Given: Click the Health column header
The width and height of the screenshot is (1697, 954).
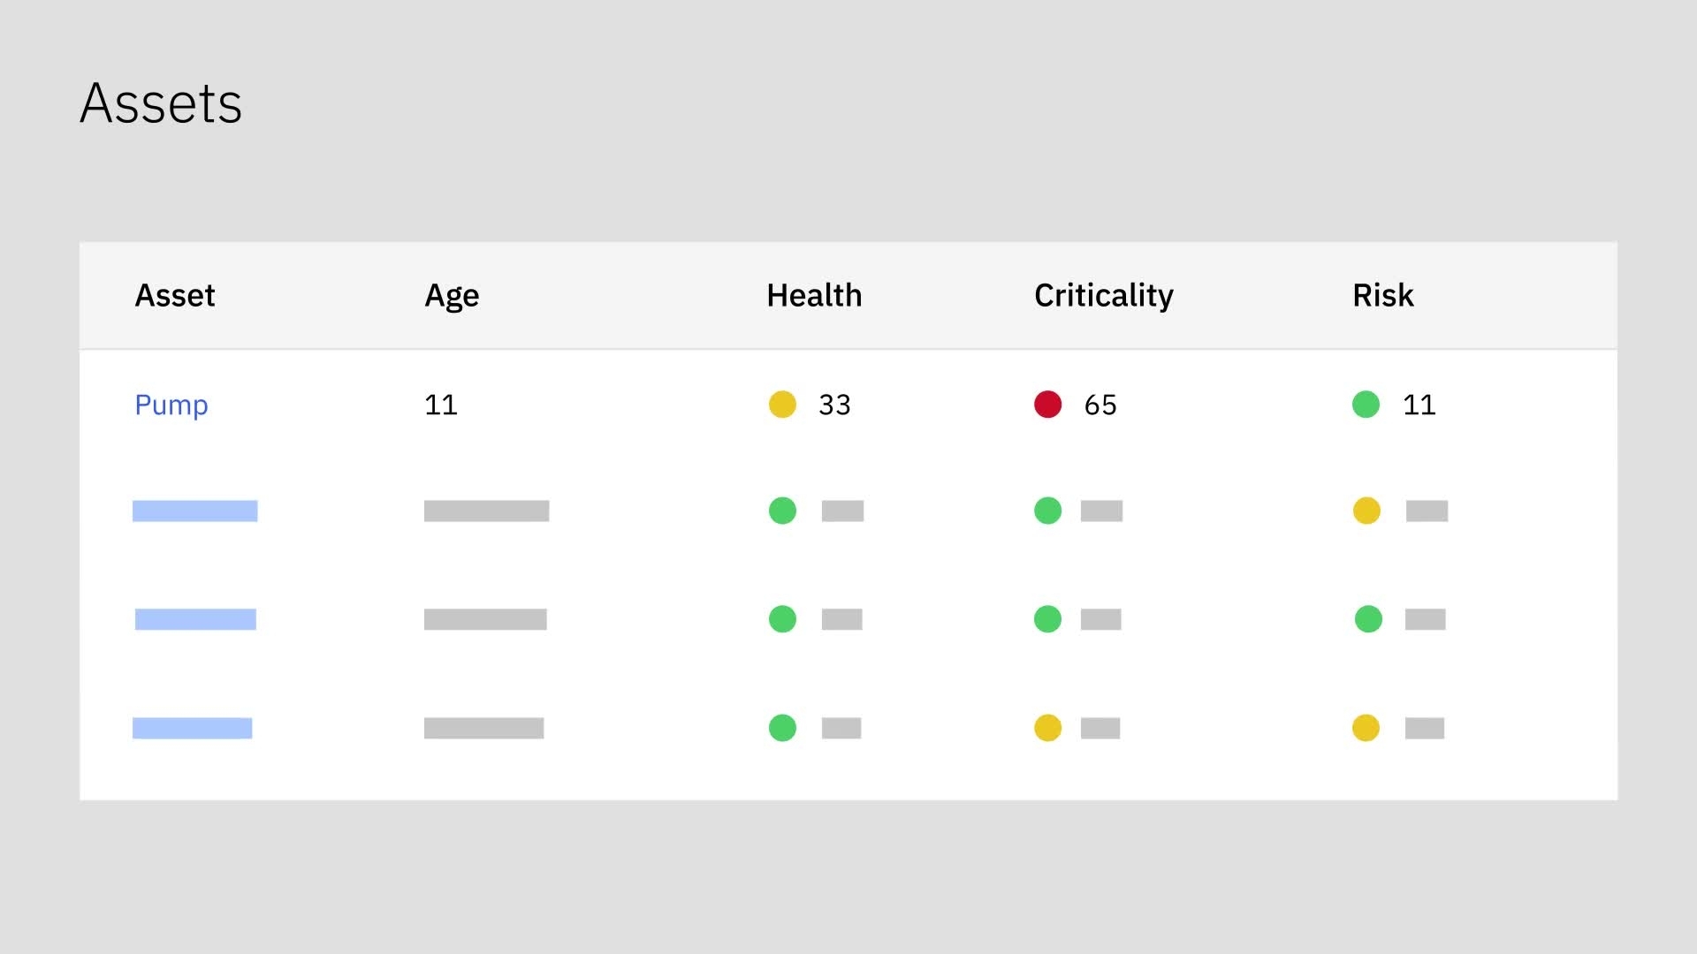Looking at the screenshot, I should click(x=814, y=295).
